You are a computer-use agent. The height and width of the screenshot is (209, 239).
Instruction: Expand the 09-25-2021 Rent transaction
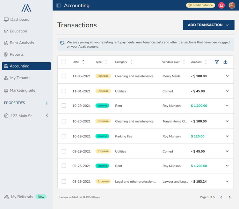coord(227,166)
